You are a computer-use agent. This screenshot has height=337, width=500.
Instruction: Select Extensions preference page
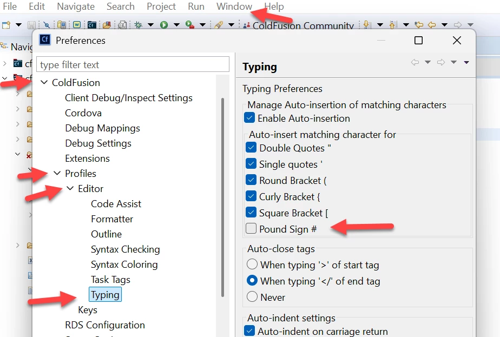coord(87,158)
